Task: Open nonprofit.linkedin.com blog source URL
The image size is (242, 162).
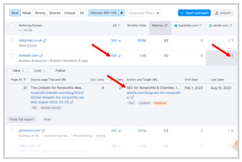Action: click(57, 98)
